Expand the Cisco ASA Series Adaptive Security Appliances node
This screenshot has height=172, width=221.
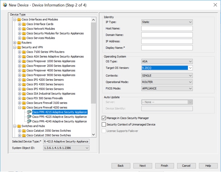(x=19, y=57)
